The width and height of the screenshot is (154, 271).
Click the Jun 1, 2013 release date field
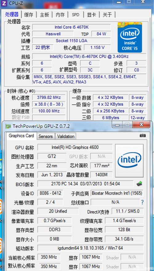coord(52,175)
